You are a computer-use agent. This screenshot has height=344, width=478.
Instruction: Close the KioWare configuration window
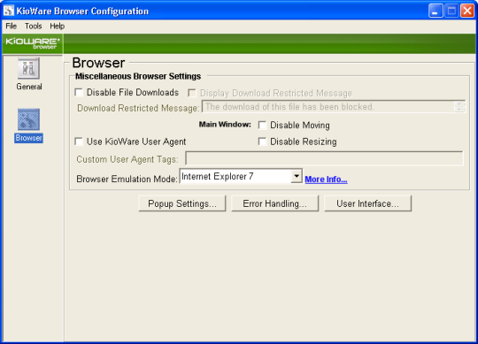pos(467,11)
